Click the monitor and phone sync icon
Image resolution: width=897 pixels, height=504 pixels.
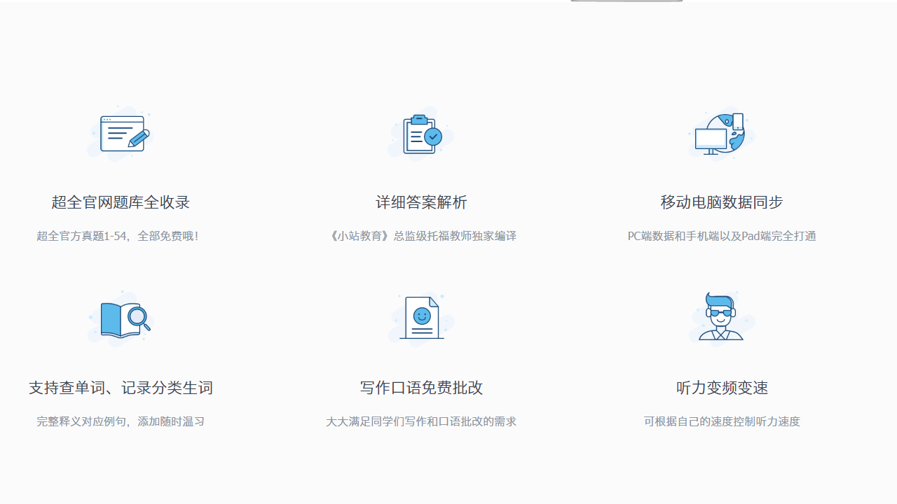[721, 132]
